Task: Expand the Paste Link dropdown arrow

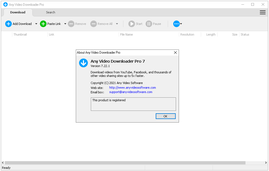Action: pyautogui.click(x=65, y=24)
